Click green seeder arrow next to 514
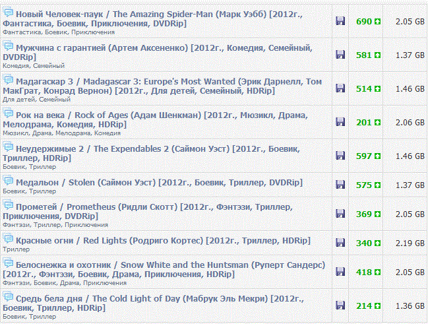Screen dimensions: 428x324 (x=377, y=89)
